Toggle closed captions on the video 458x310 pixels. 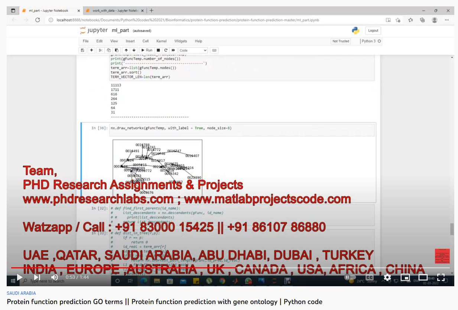click(370, 277)
